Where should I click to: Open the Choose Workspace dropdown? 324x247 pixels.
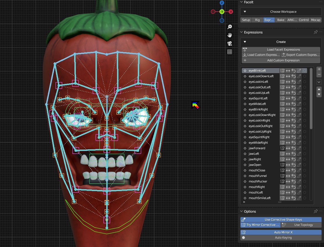coord(281,12)
